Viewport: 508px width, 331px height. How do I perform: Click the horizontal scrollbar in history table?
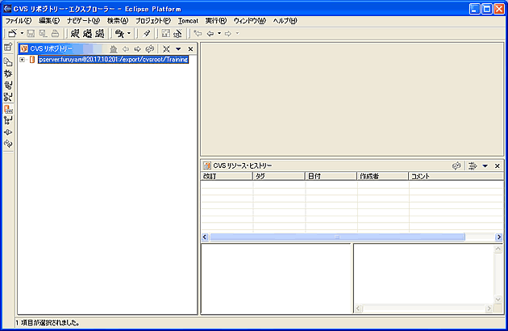point(337,237)
